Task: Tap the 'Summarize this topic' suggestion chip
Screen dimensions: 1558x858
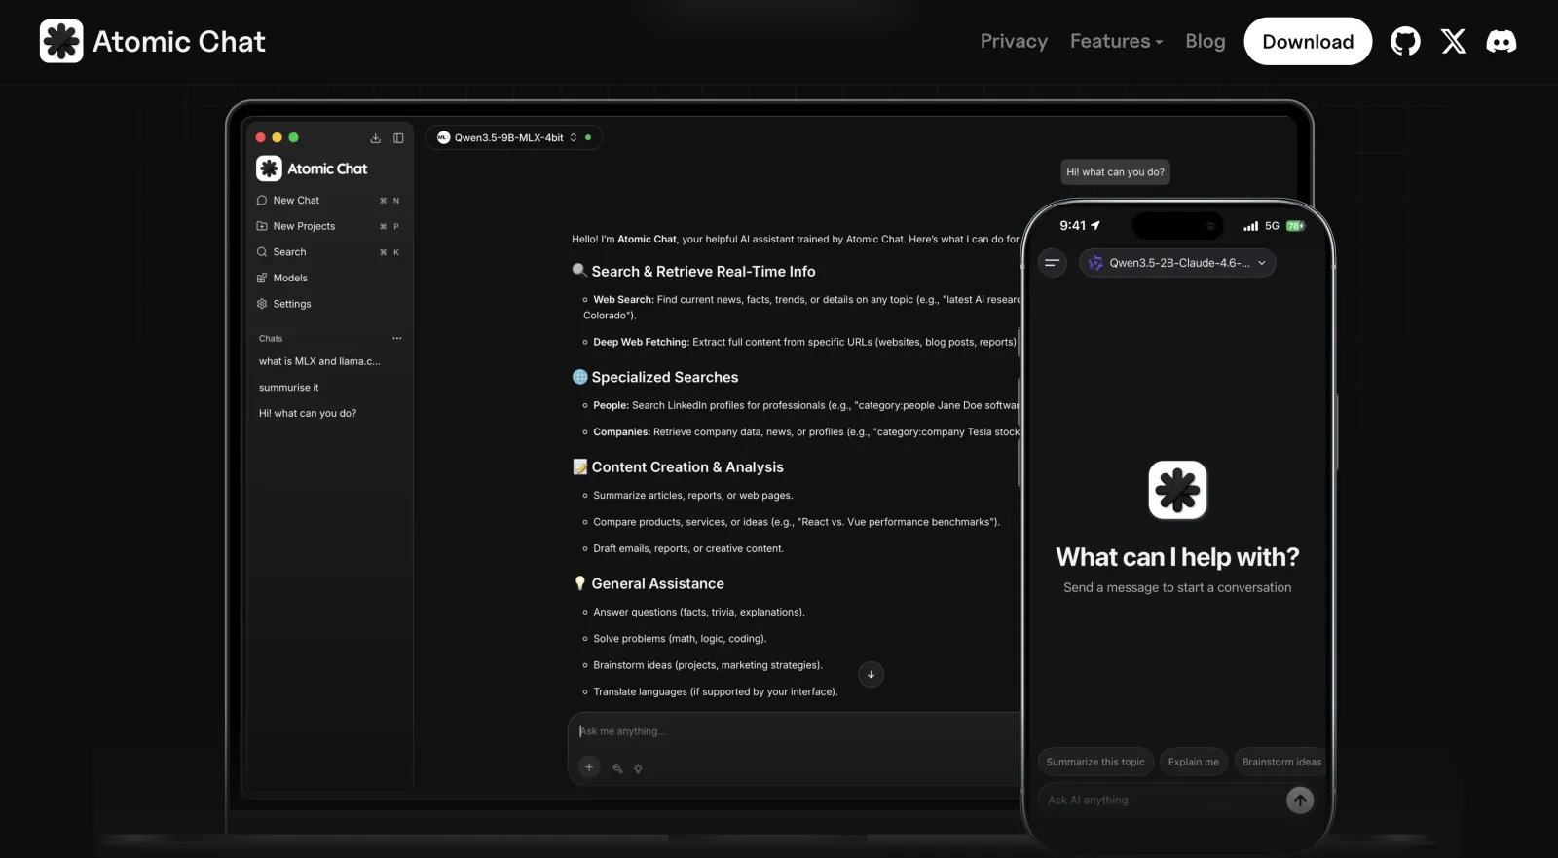Action: (x=1095, y=762)
